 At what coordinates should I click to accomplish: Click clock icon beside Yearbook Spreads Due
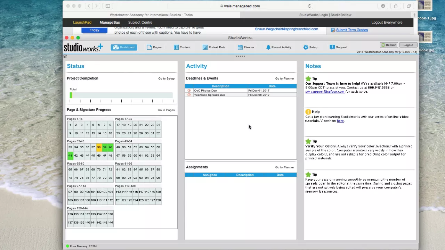pos(189,95)
